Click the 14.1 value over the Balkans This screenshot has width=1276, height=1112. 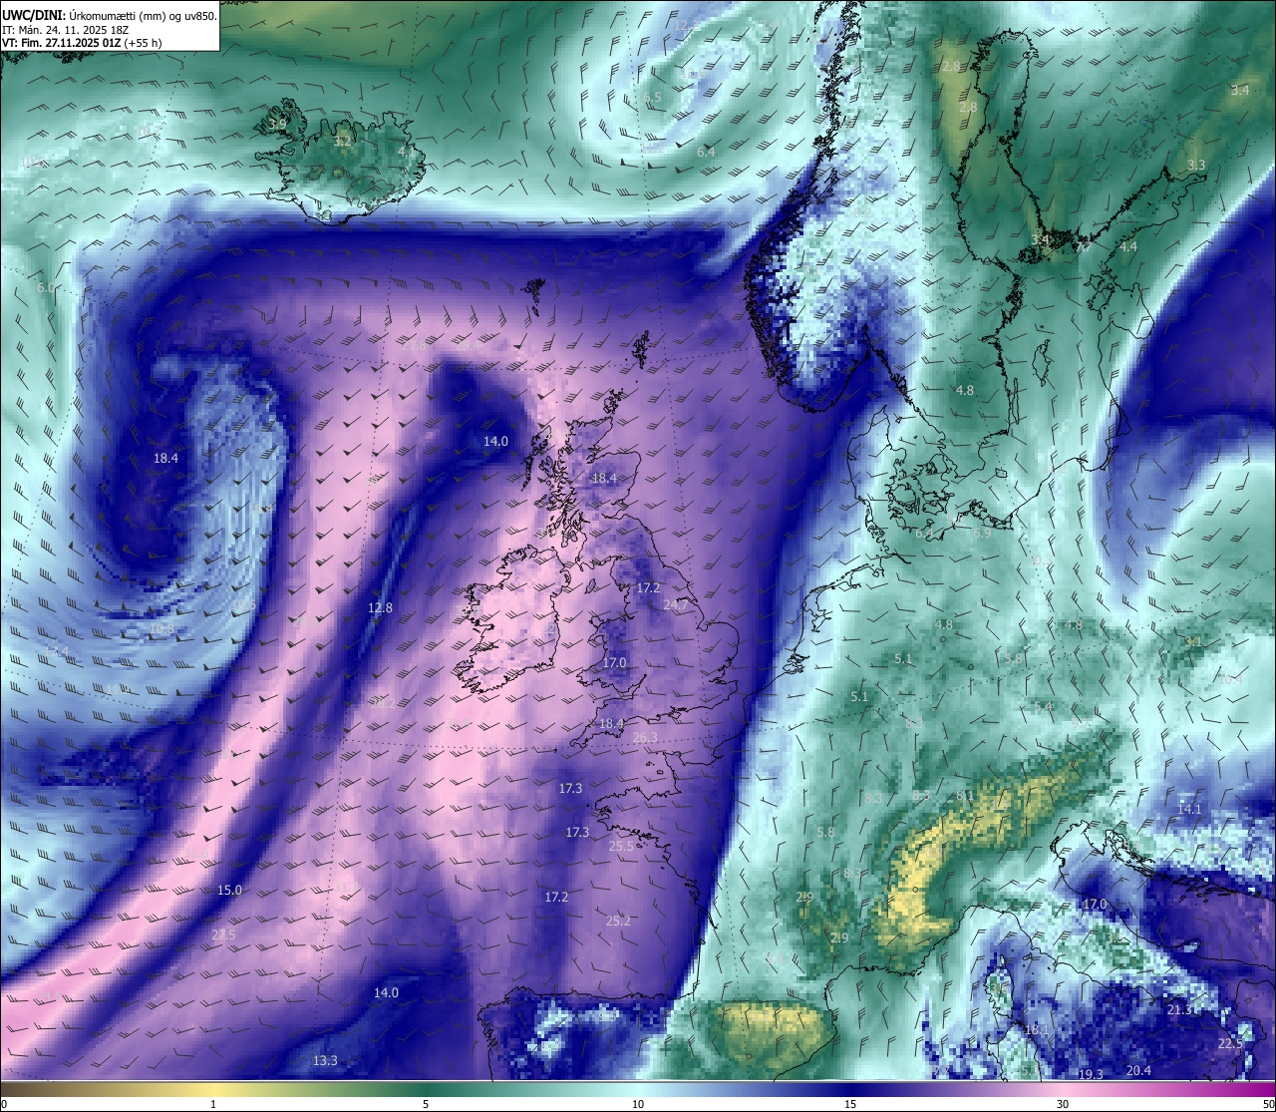pyautogui.click(x=1189, y=809)
